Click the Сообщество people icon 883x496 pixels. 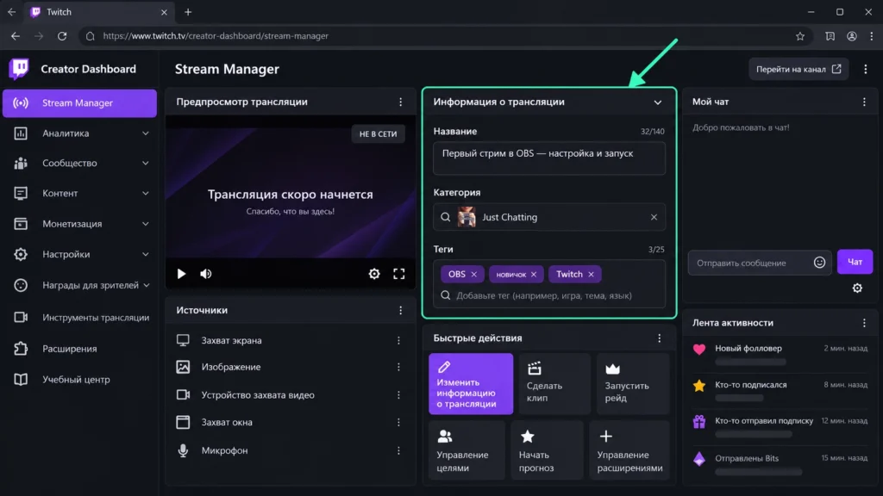21,163
